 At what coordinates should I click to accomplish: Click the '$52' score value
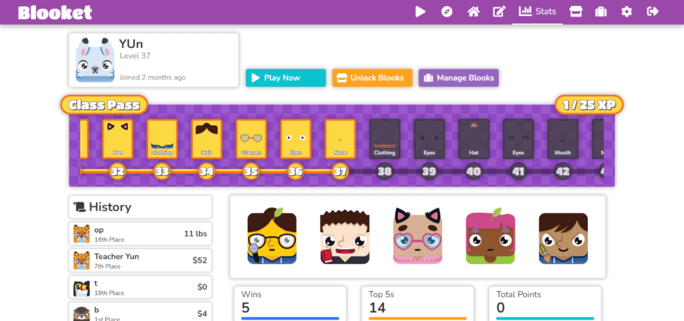click(200, 260)
